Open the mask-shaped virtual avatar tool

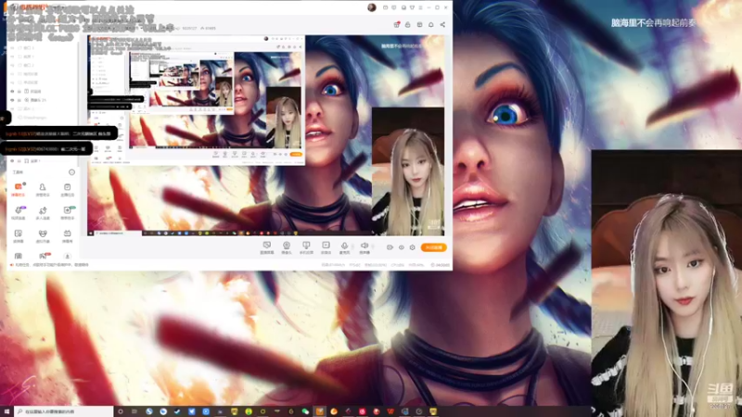coord(43,235)
